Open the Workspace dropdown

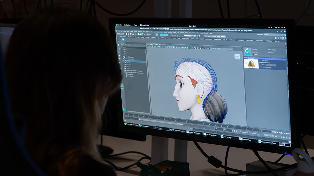[x=273, y=34]
